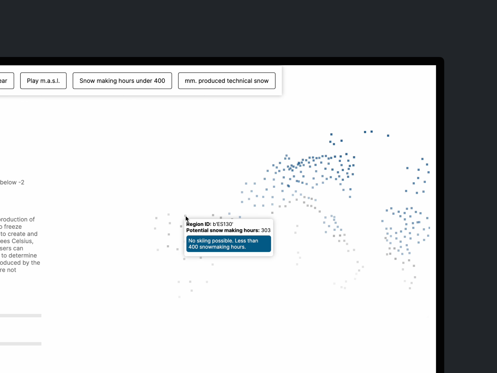Click the "Region ID: b'ES130'" tooltip text
This screenshot has height=373, width=497.
(x=210, y=224)
